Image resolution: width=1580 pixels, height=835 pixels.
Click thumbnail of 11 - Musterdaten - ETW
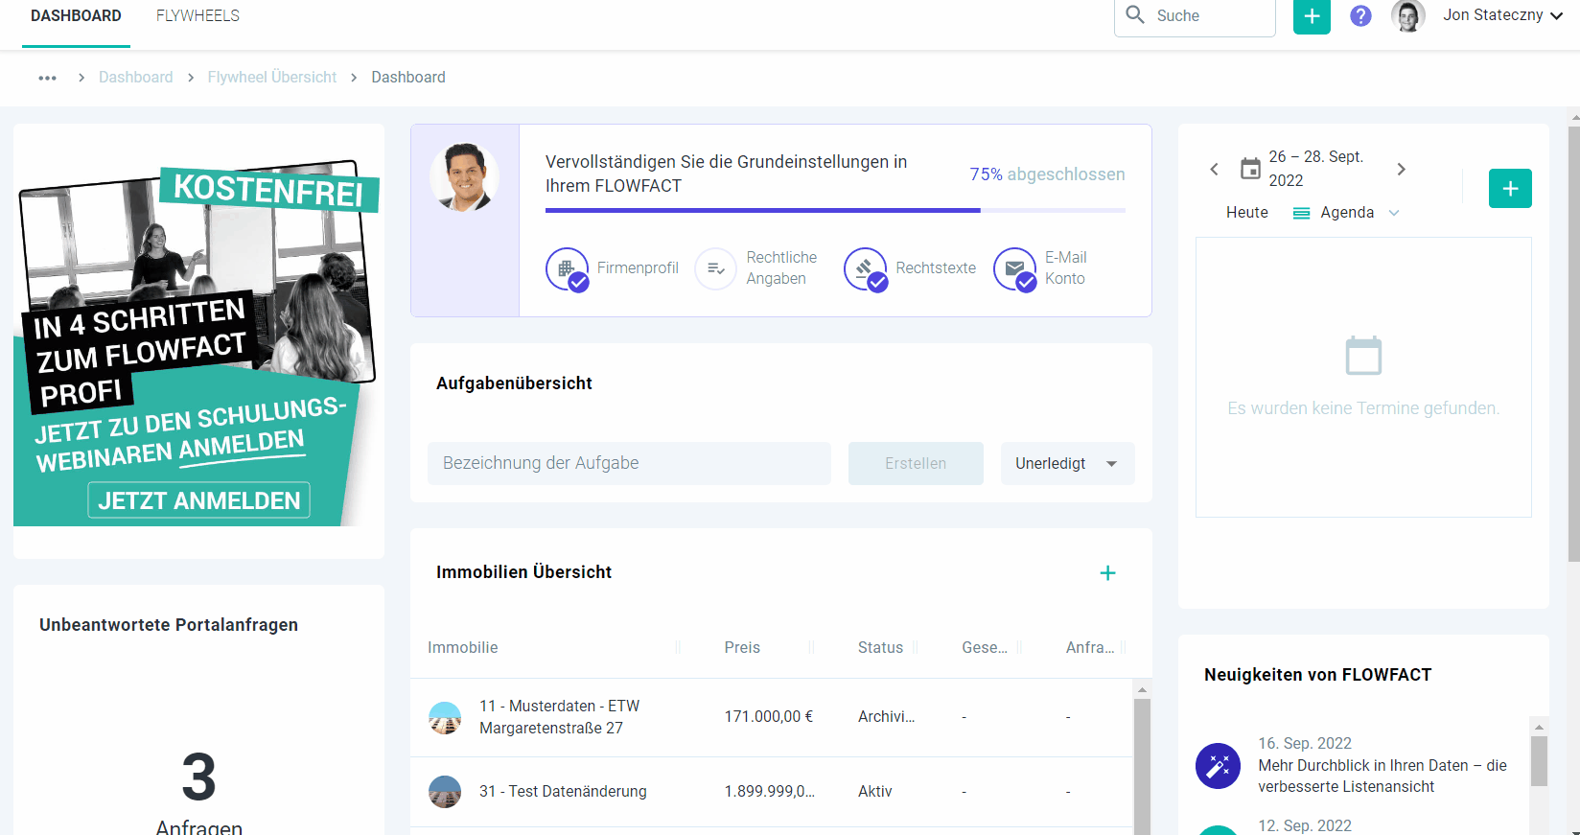click(445, 718)
